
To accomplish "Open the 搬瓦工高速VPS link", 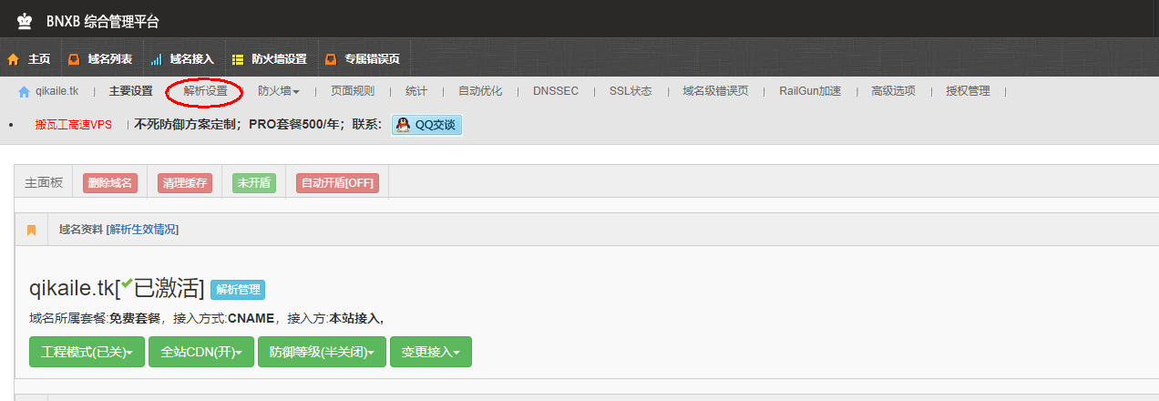I will point(73,125).
